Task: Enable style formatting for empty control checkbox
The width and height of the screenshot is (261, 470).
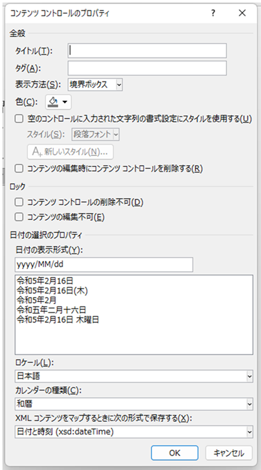Action: pyautogui.click(x=19, y=119)
